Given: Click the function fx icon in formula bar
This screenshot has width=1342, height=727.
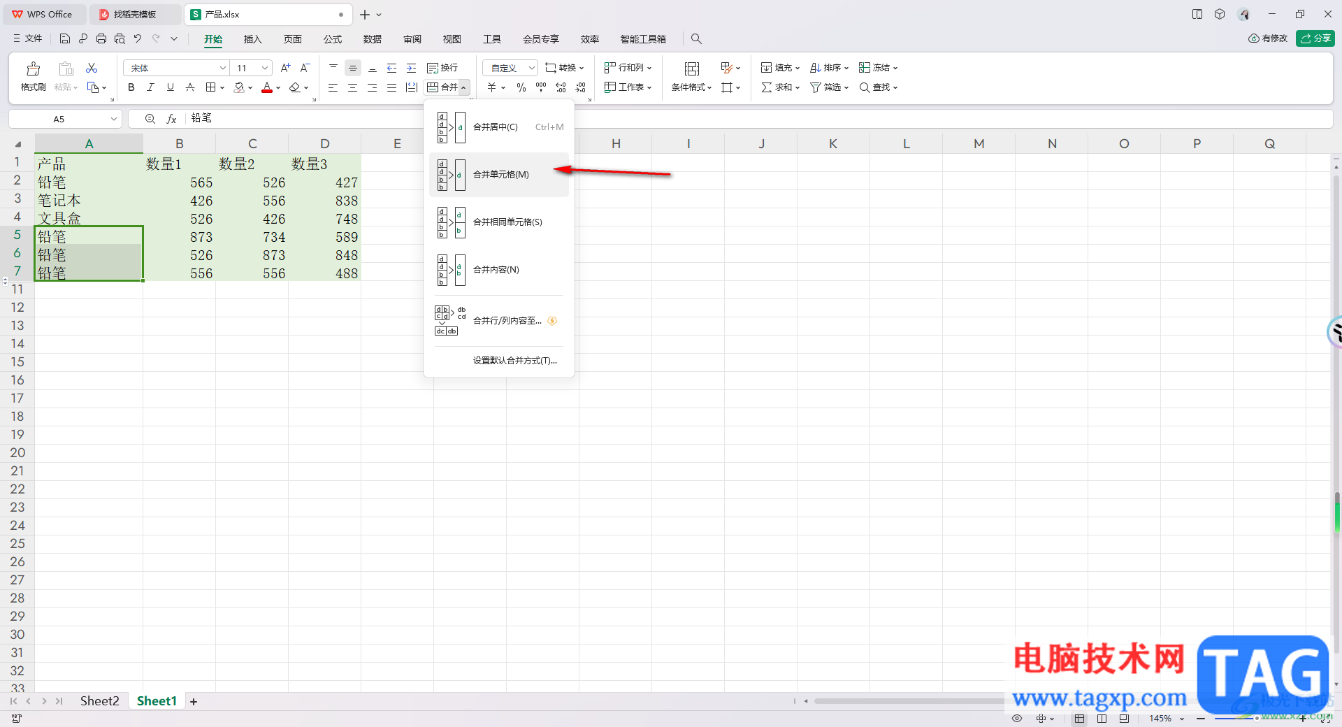Looking at the screenshot, I should [171, 119].
